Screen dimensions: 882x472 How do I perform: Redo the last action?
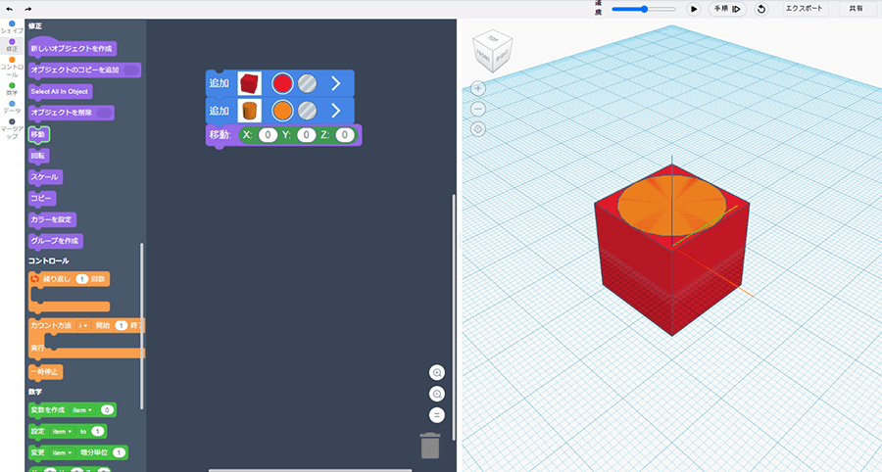click(x=28, y=9)
